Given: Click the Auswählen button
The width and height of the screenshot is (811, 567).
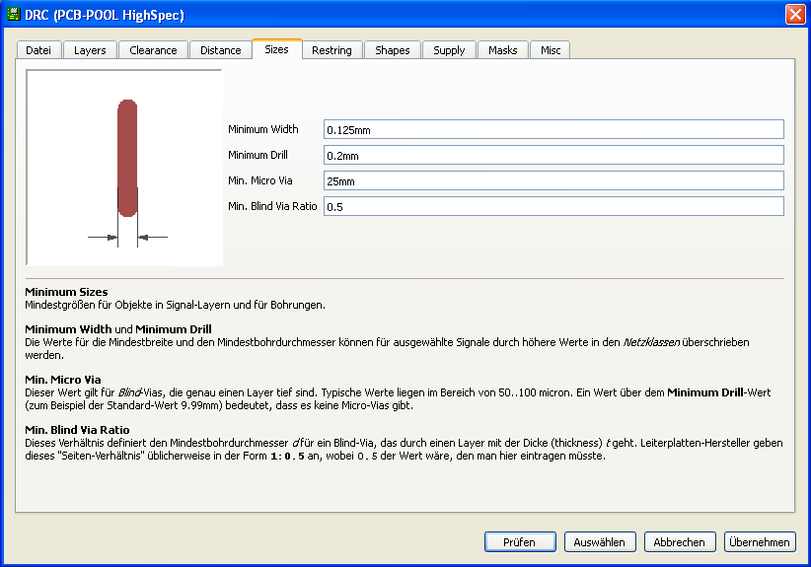Looking at the screenshot, I should pyautogui.click(x=600, y=541).
